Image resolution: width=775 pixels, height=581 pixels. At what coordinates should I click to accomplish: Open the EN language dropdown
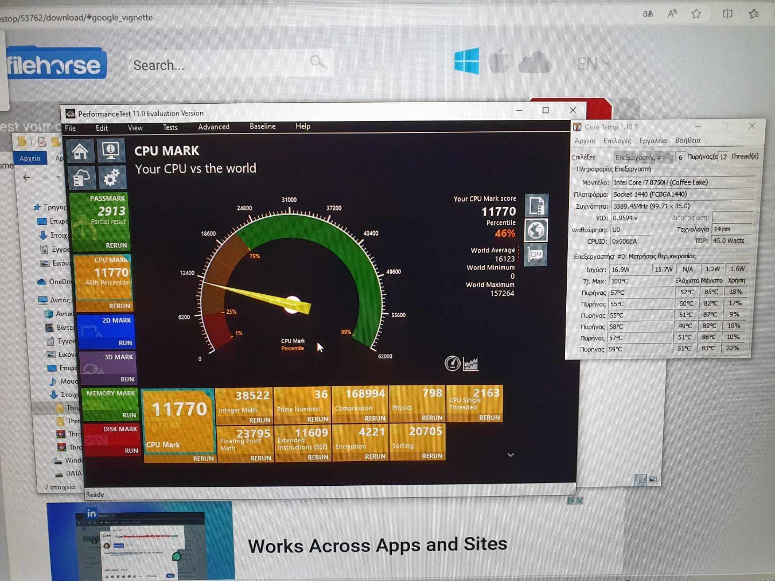coord(593,63)
